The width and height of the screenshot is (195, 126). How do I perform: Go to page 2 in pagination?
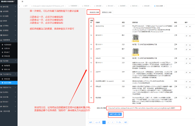tap(108, 122)
